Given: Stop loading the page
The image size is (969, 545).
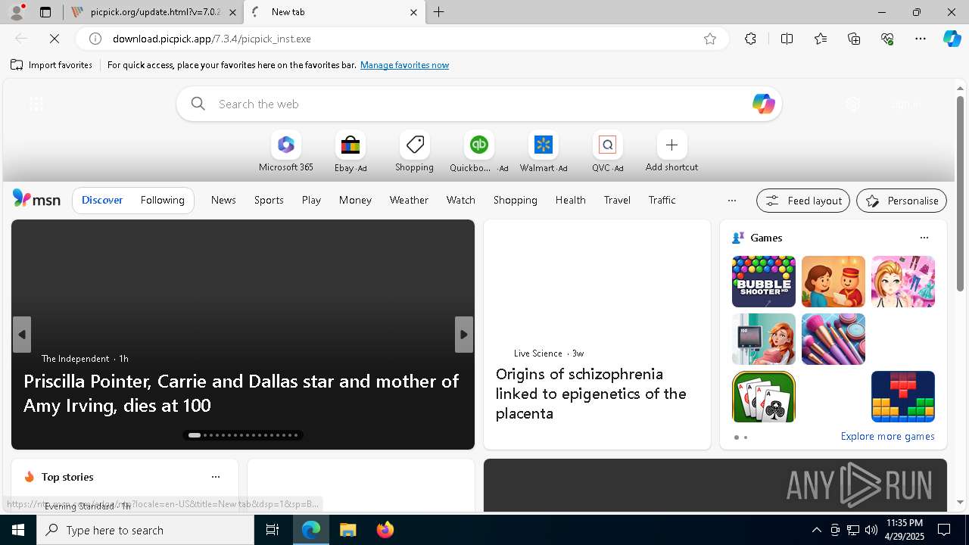Looking at the screenshot, I should point(55,39).
